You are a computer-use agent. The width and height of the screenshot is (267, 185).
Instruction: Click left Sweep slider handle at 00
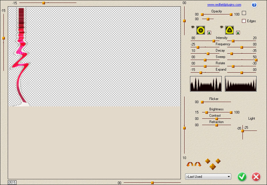205,60
